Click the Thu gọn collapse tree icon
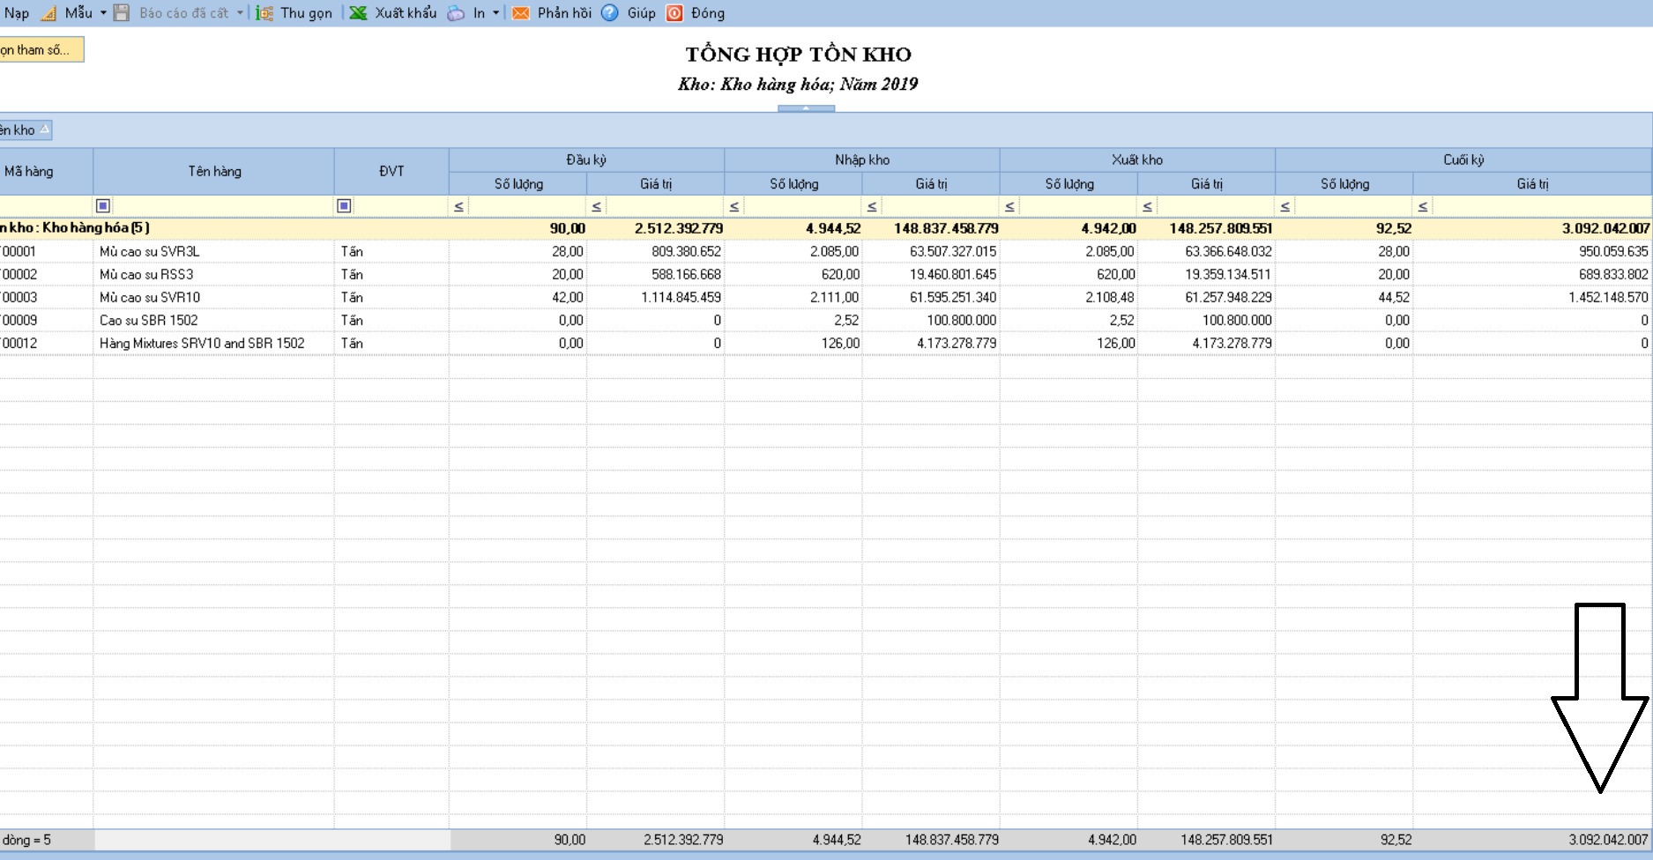Screen dimensions: 1653x860 point(264,13)
